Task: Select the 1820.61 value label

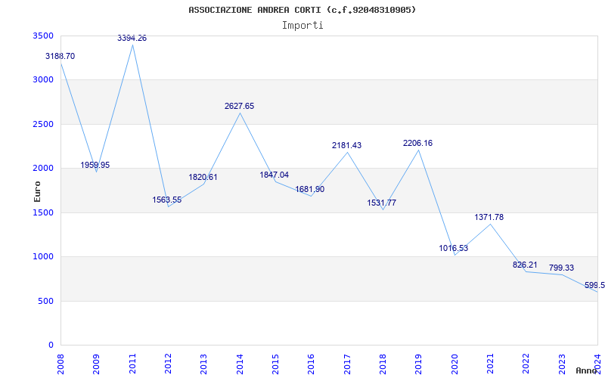Action: click(203, 178)
